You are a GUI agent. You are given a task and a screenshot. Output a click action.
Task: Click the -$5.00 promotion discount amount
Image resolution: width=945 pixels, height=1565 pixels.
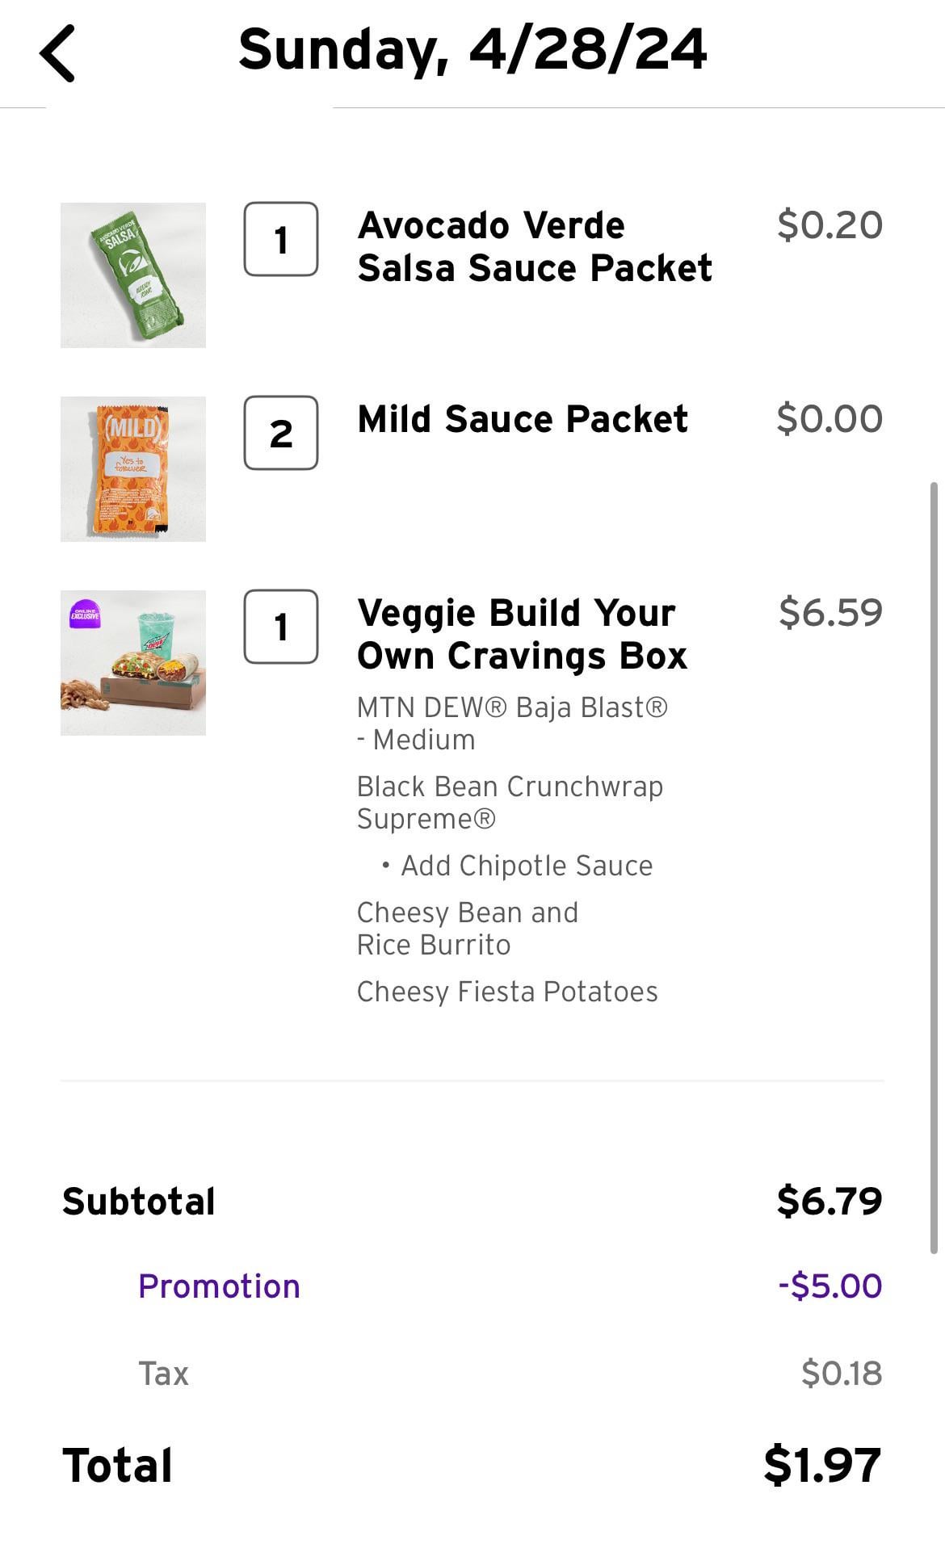pyautogui.click(x=829, y=1286)
